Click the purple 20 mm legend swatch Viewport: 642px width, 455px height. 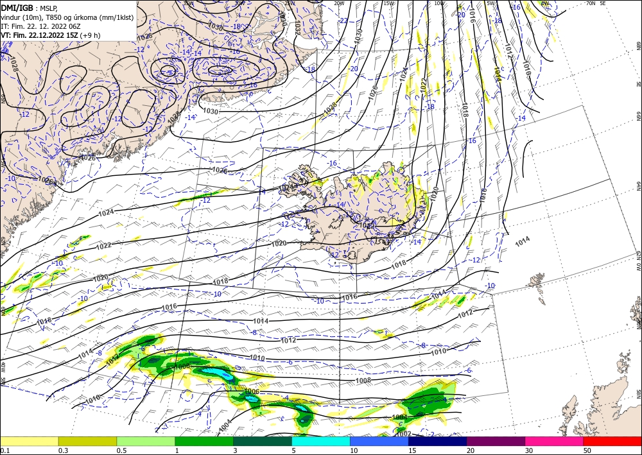pos(496,441)
